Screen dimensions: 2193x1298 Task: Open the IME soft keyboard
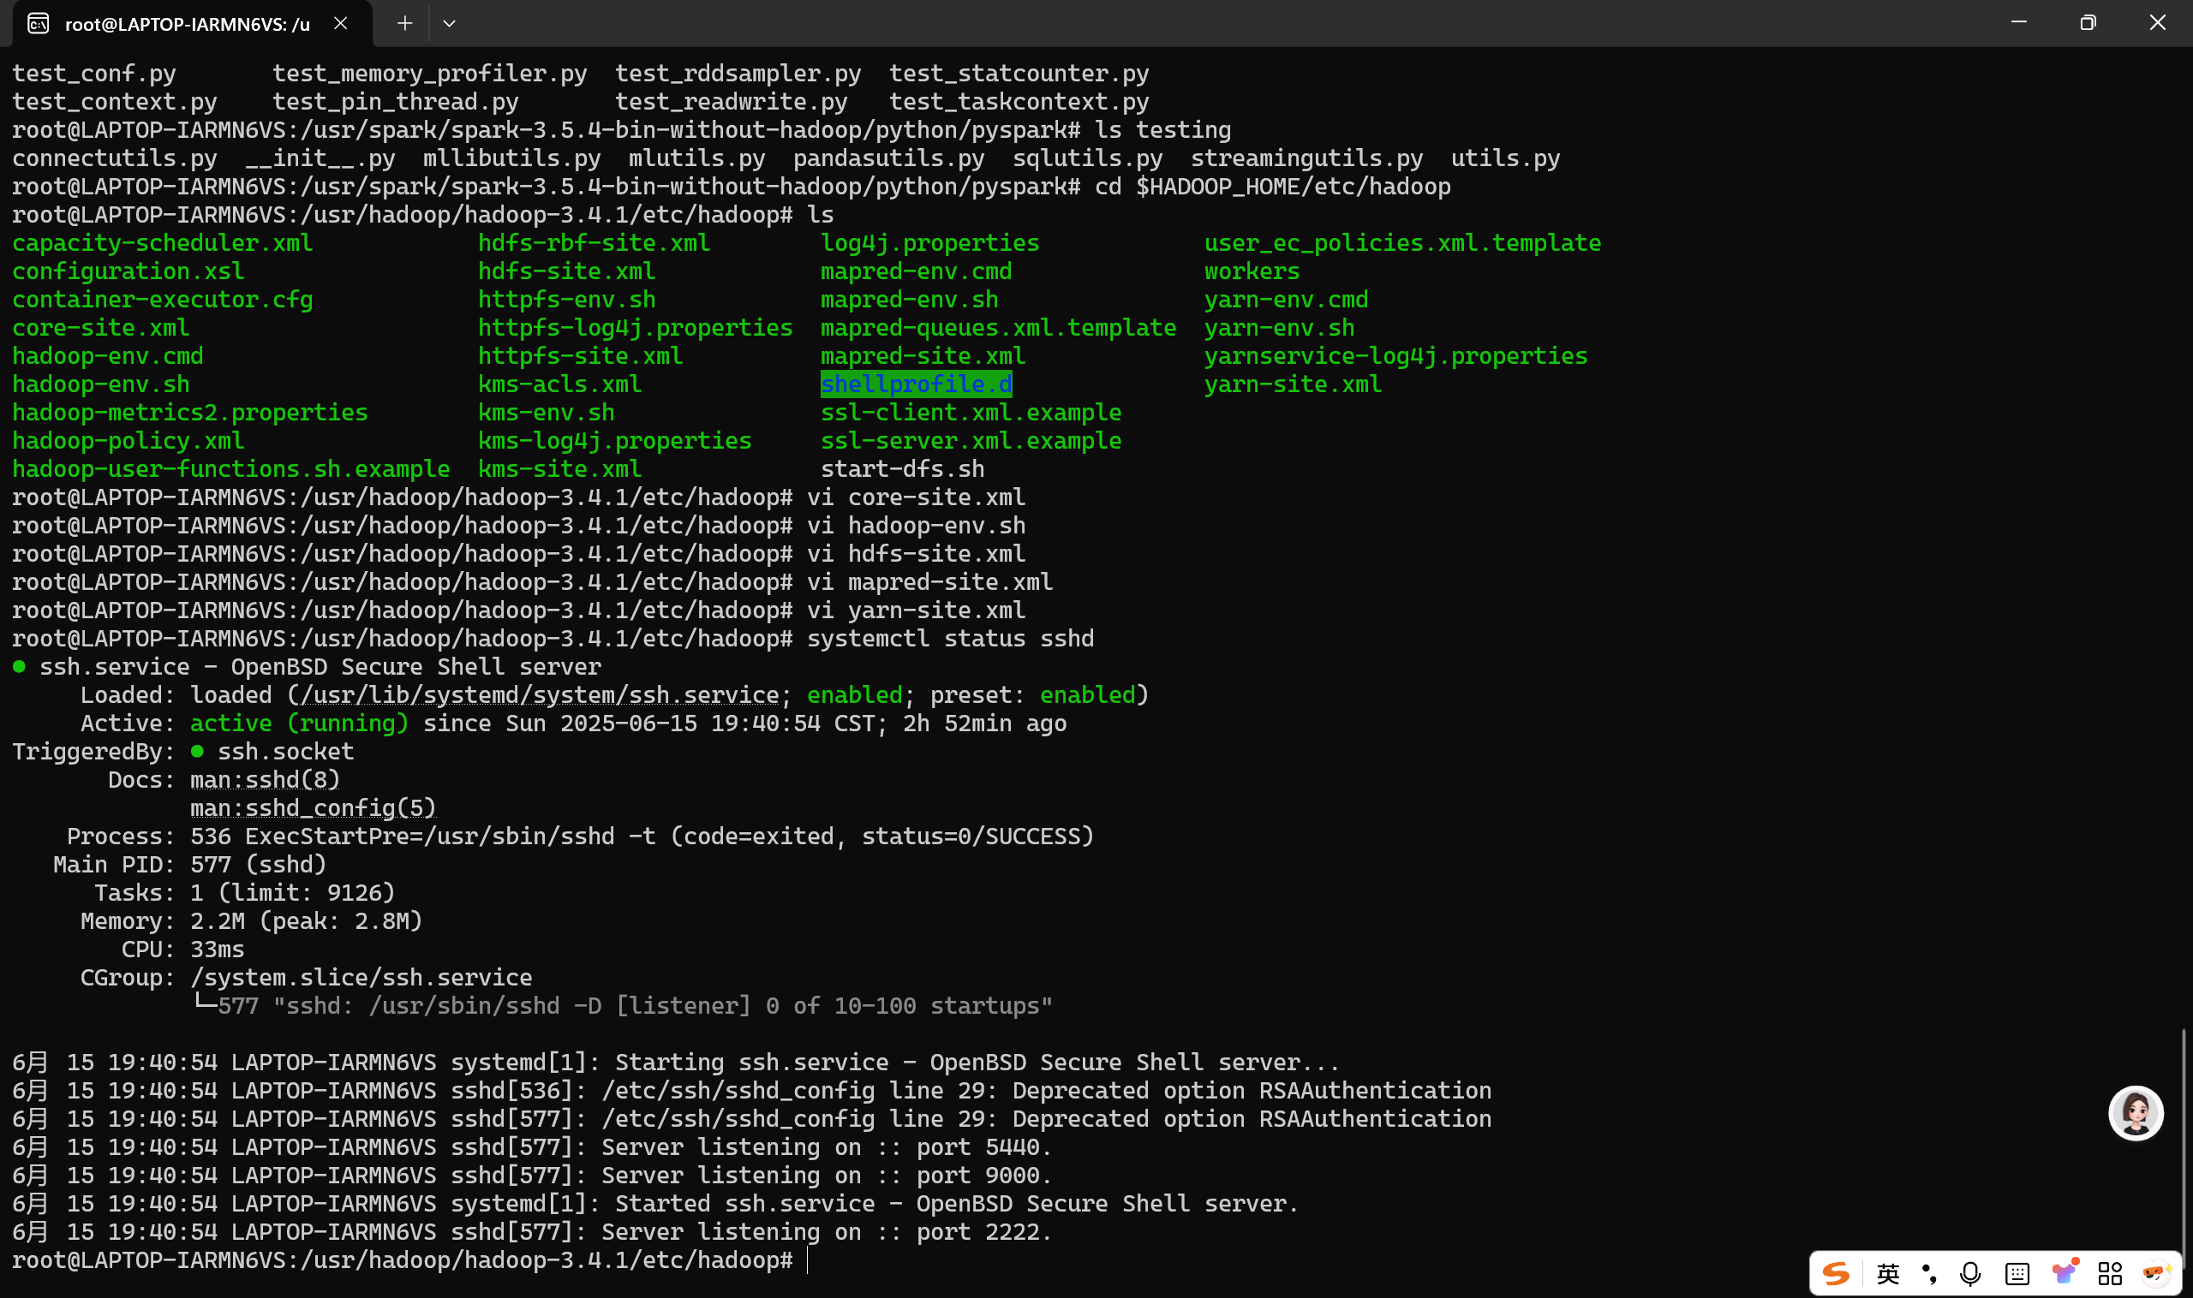pyautogui.click(x=2017, y=1273)
